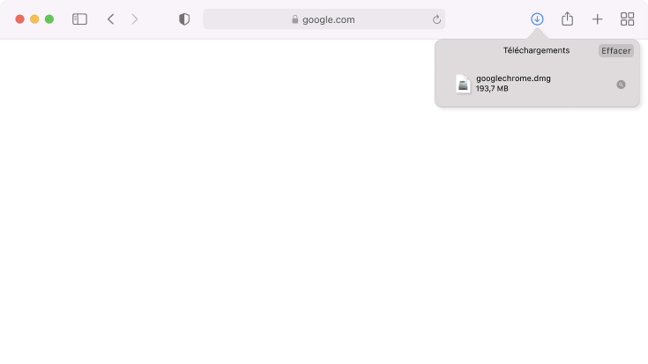Click the 193,7 MB file size label

click(x=492, y=88)
